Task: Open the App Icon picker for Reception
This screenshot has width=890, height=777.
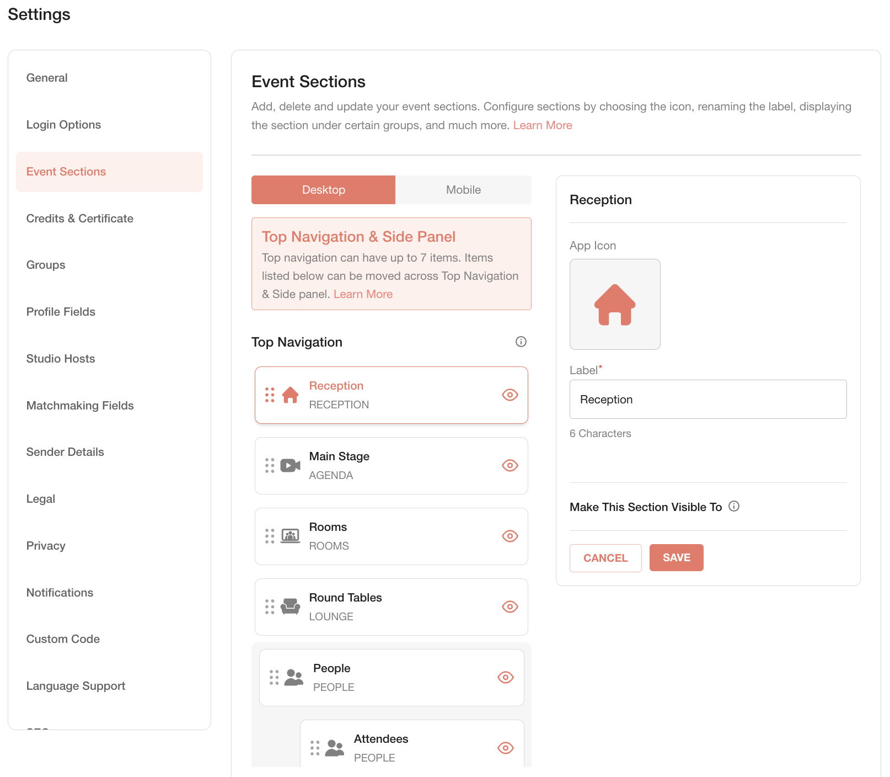Action: (x=614, y=304)
